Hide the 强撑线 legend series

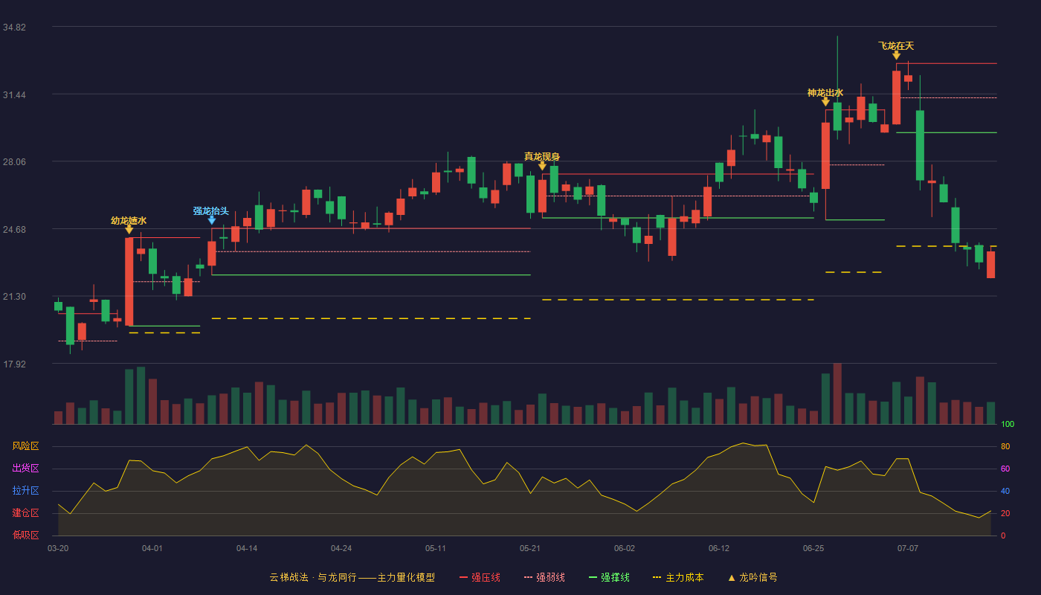pyautogui.click(x=609, y=577)
